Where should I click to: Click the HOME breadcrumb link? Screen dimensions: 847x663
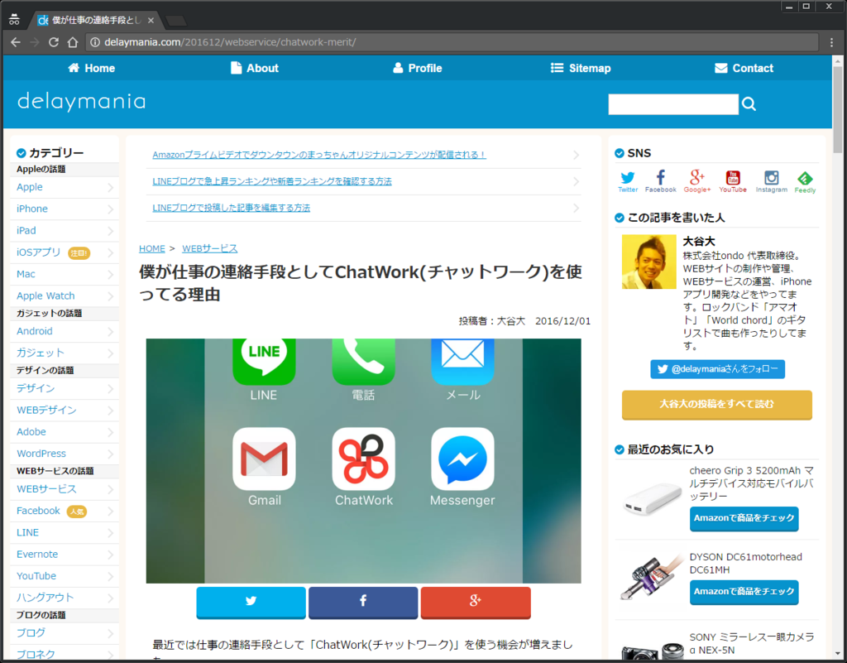152,248
